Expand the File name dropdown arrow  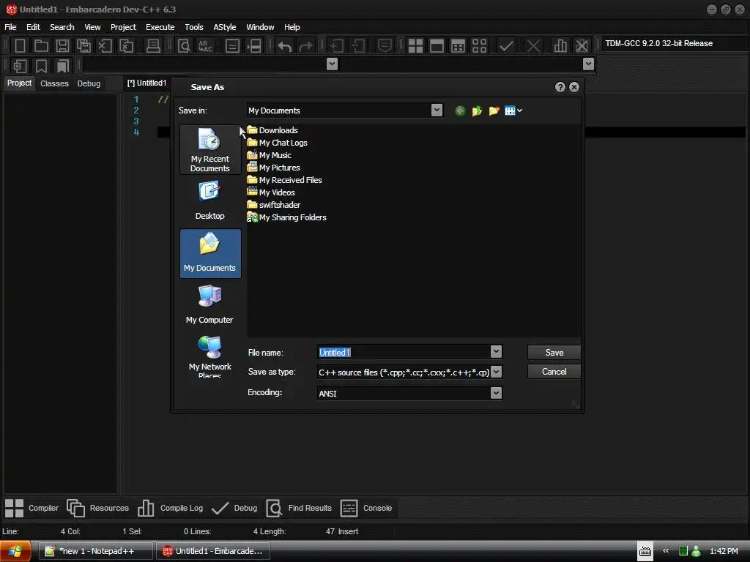pos(496,352)
